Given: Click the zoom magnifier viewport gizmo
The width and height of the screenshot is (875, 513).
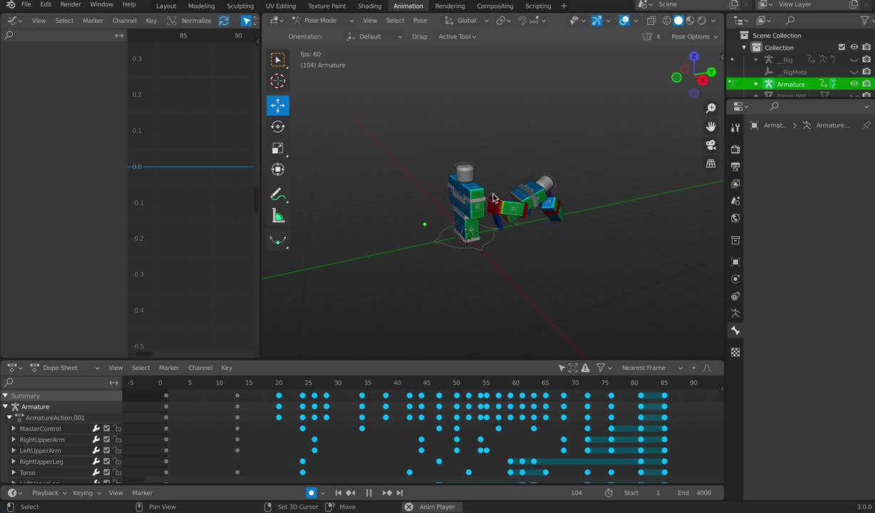Looking at the screenshot, I should pos(710,108).
